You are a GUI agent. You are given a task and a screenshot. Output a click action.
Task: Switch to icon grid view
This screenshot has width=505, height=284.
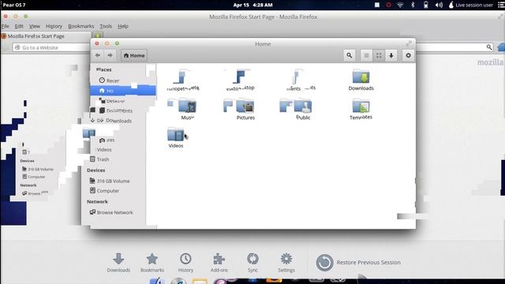[379, 55]
